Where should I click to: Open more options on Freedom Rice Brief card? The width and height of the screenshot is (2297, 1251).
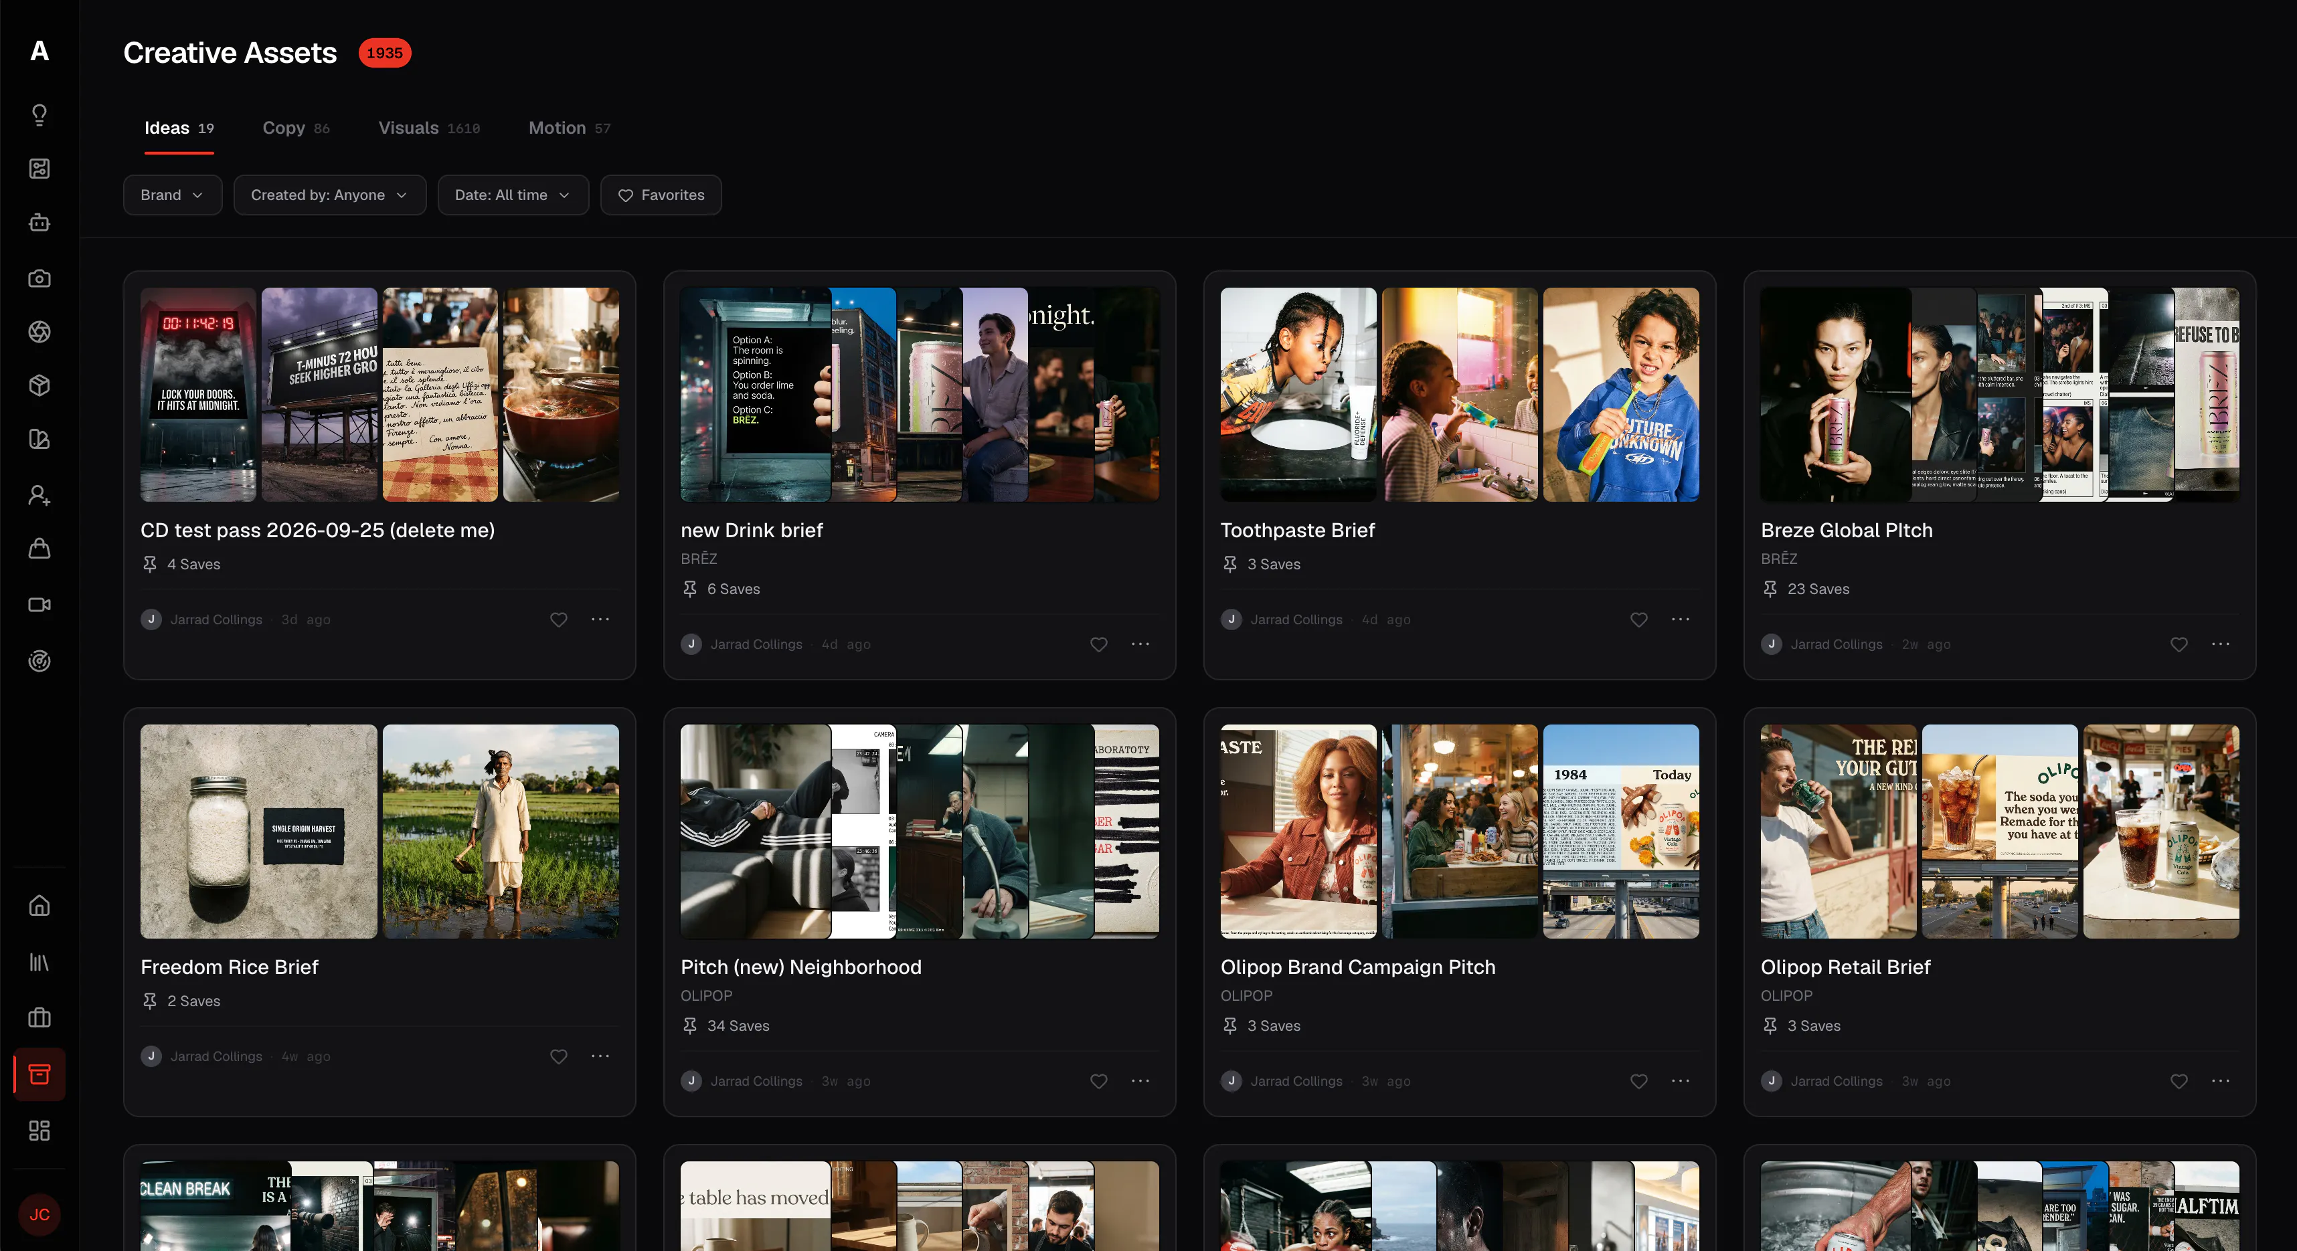click(x=600, y=1056)
